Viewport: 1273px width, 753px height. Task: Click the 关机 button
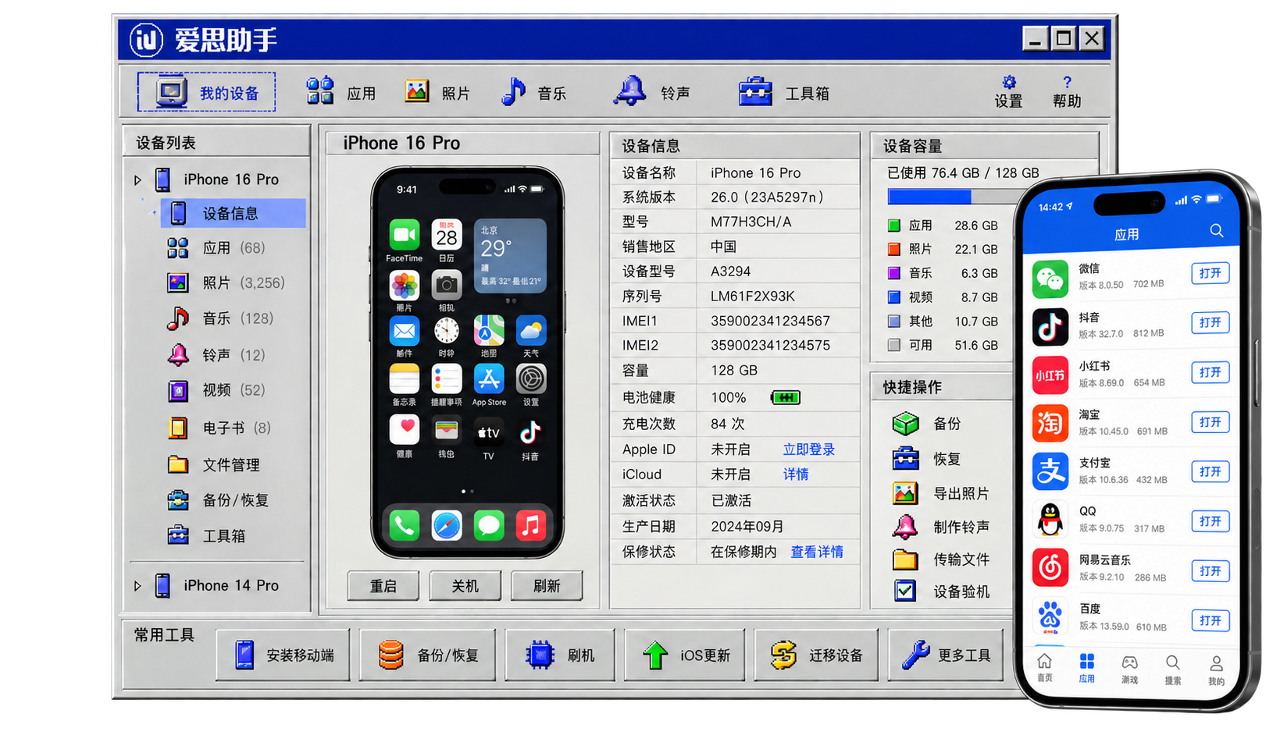coord(465,586)
